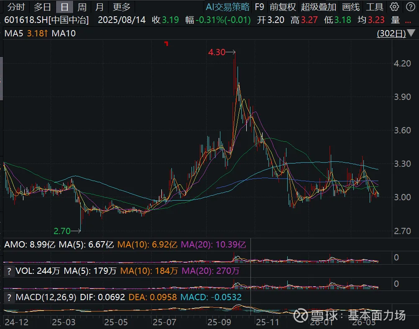Click the 4.30 high price annotation

217,52
